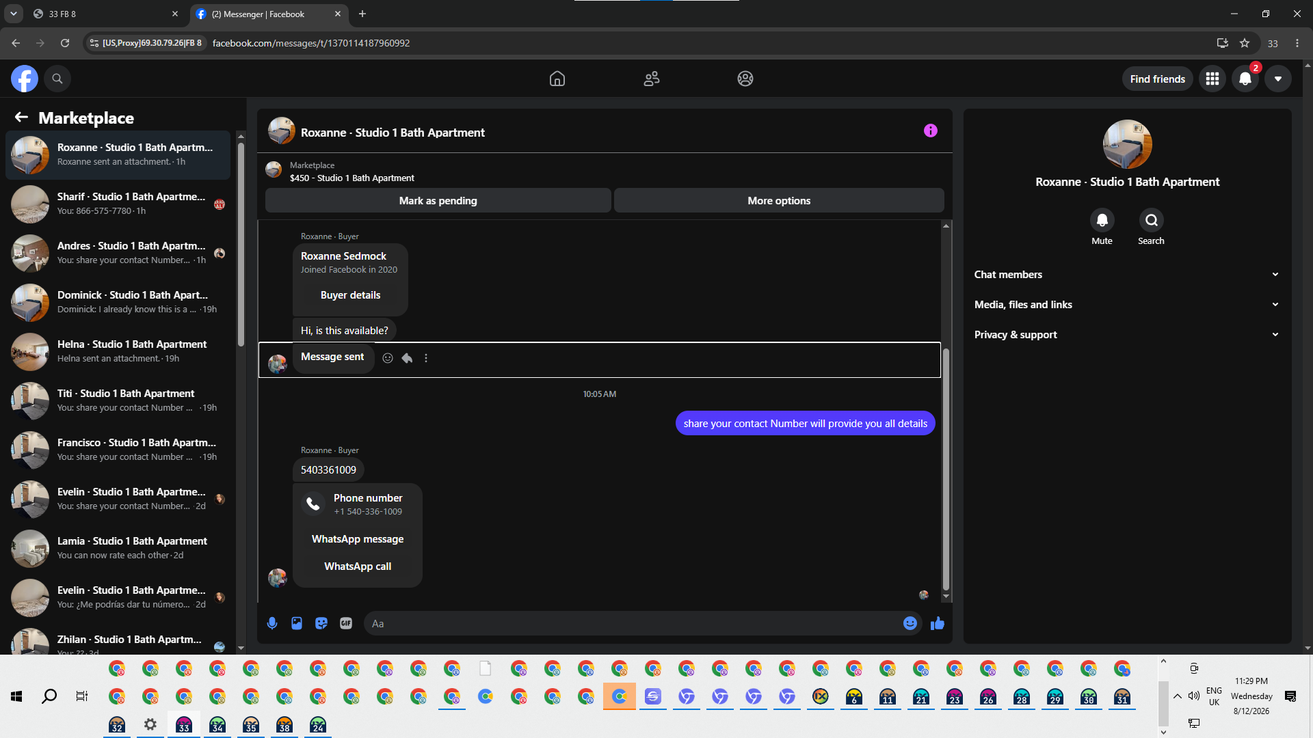Go to the Home feed icon
1313x738 pixels.
[x=557, y=79]
